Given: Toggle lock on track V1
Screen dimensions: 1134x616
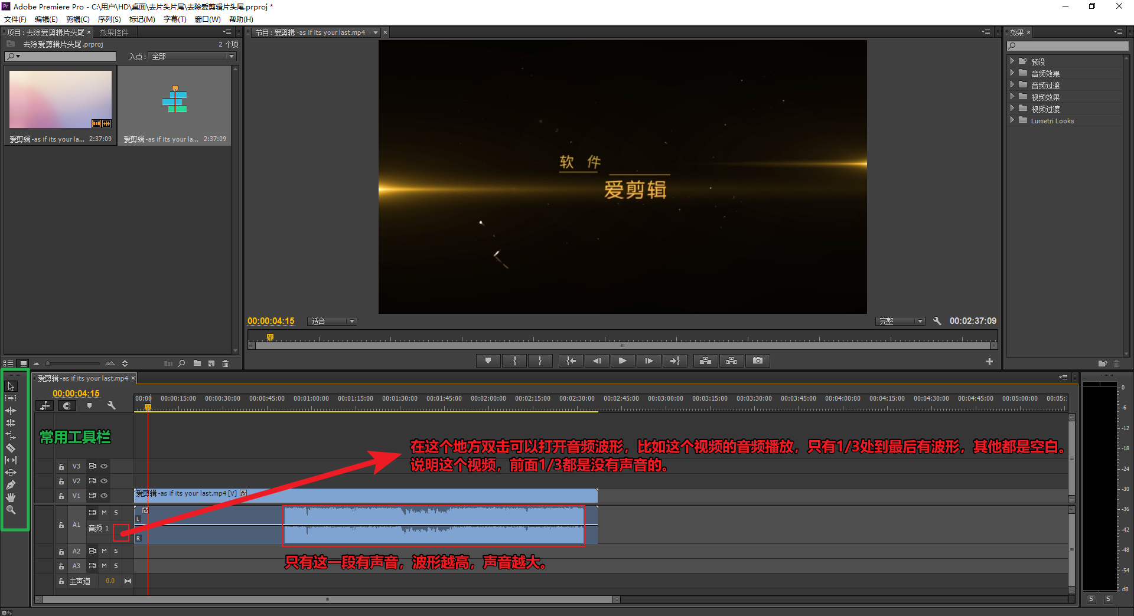Looking at the screenshot, I should click(61, 496).
